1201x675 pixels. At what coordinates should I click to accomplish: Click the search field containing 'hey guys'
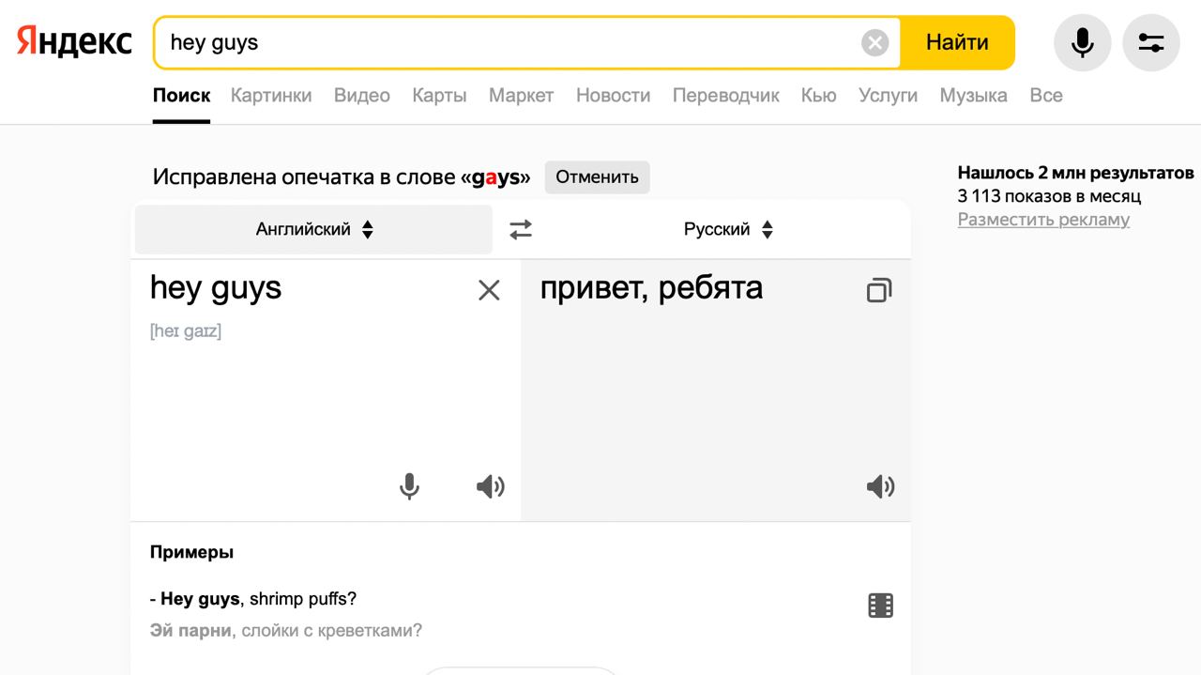pos(511,42)
